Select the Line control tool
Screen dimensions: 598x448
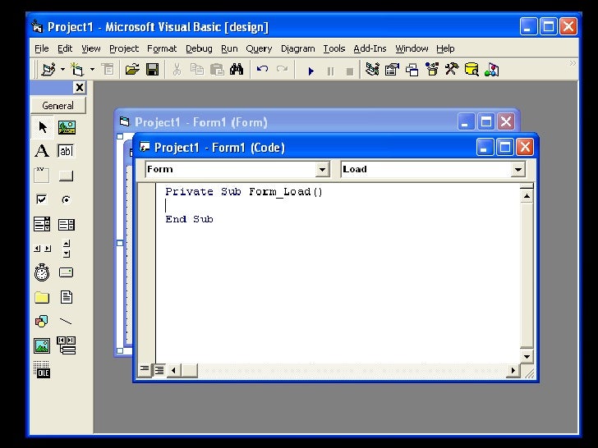(67, 322)
